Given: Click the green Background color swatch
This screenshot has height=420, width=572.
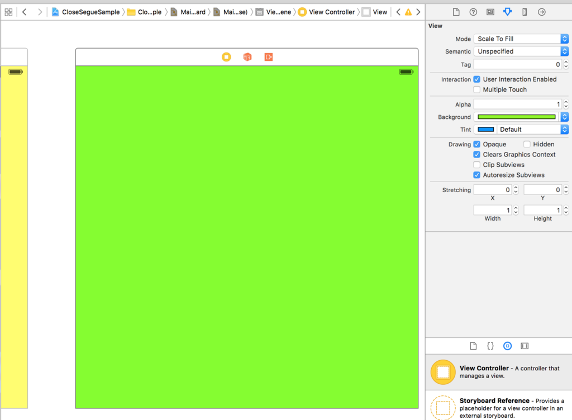Looking at the screenshot, I should (x=517, y=117).
